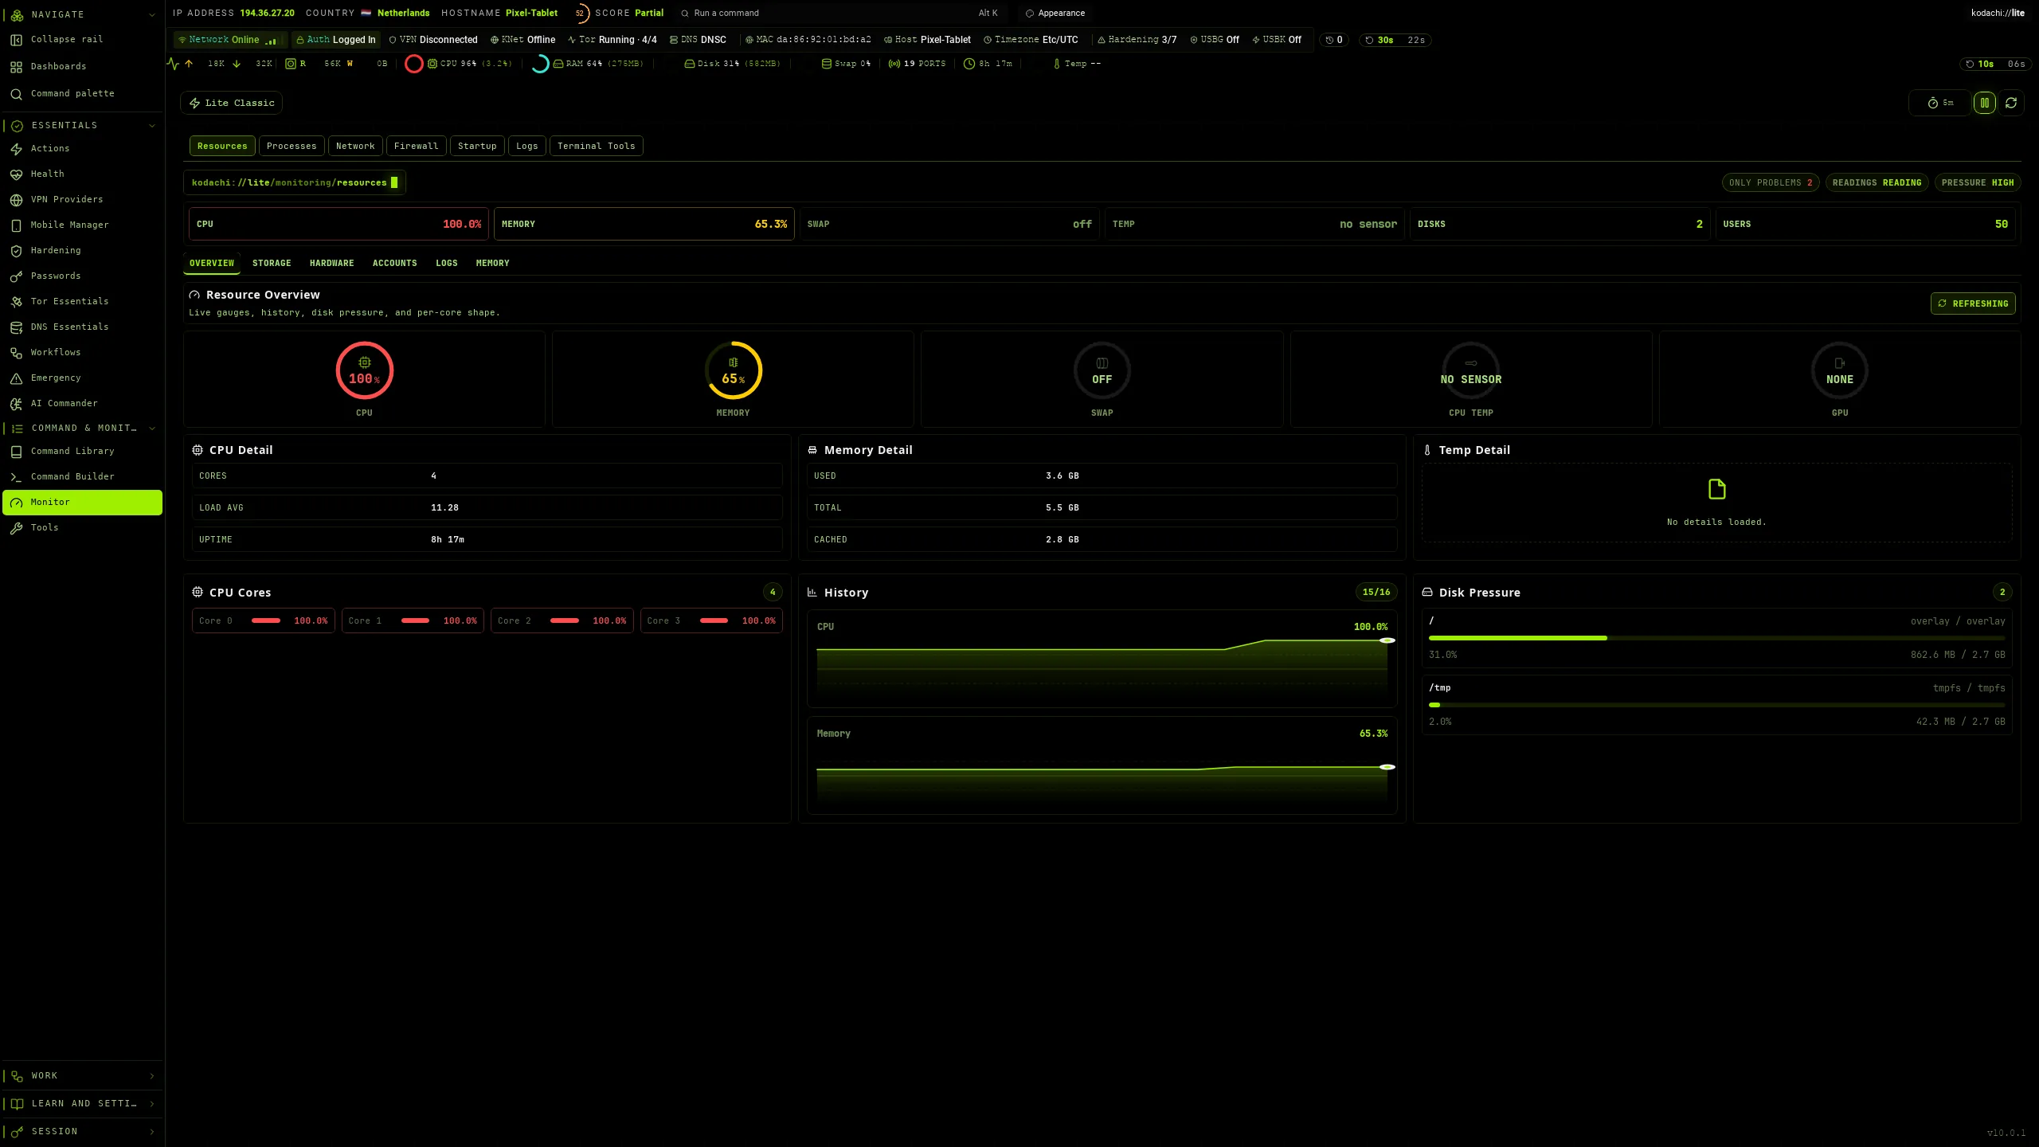This screenshot has width=2039, height=1147.
Task: Click the CPU Temp no sensor gauge
Action: 1470,370
